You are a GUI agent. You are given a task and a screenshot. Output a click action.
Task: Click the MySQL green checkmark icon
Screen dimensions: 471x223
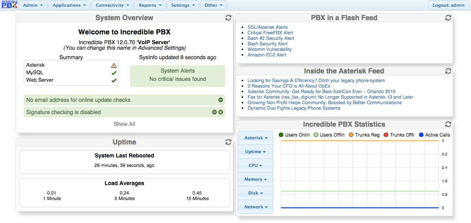(x=114, y=73)
